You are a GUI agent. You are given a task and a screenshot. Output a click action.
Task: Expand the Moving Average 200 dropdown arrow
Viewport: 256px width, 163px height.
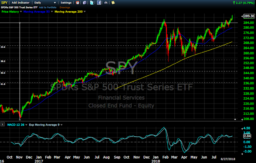(84, 12)
